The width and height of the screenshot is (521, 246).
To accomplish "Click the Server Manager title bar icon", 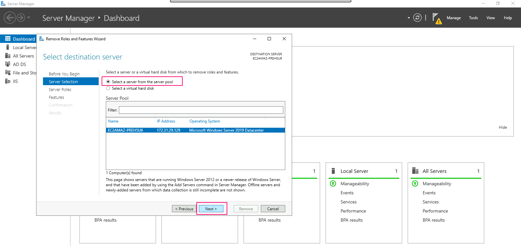I will [x=3, y=4].
